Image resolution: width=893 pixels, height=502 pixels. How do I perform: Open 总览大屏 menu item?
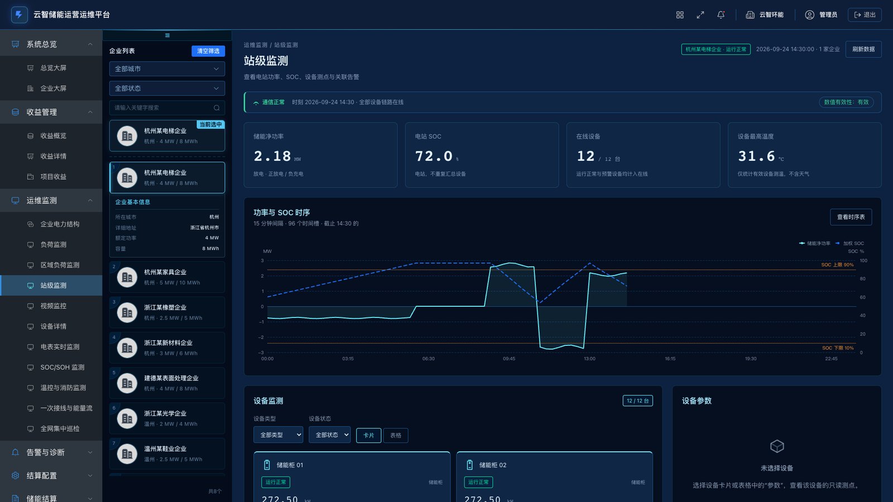[51, 67]
